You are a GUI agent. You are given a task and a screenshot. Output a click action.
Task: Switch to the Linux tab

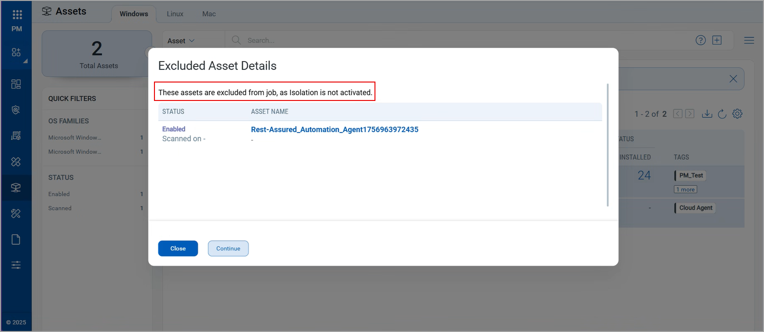coord(175,14)
